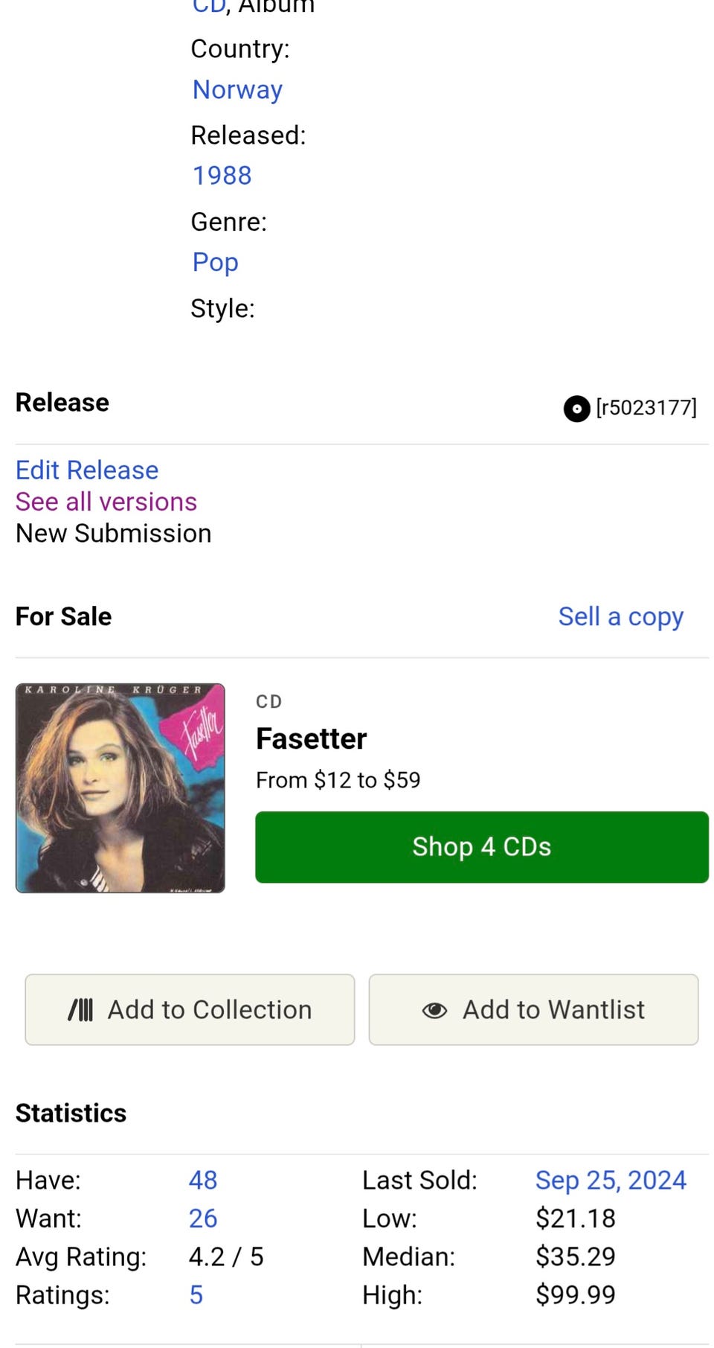This screenshot has width=714, height=1348.
Task: Click the wantlist eye icon
Action: point(434,1010)
